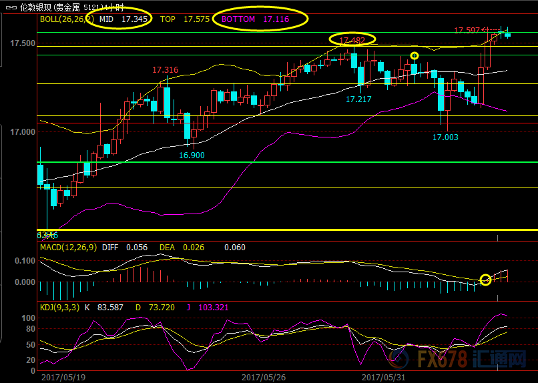The width and height of the screenshot is (538, 383).
Task: Click the chain link icon beside the chart title
Action: click(x=11, y=7)
